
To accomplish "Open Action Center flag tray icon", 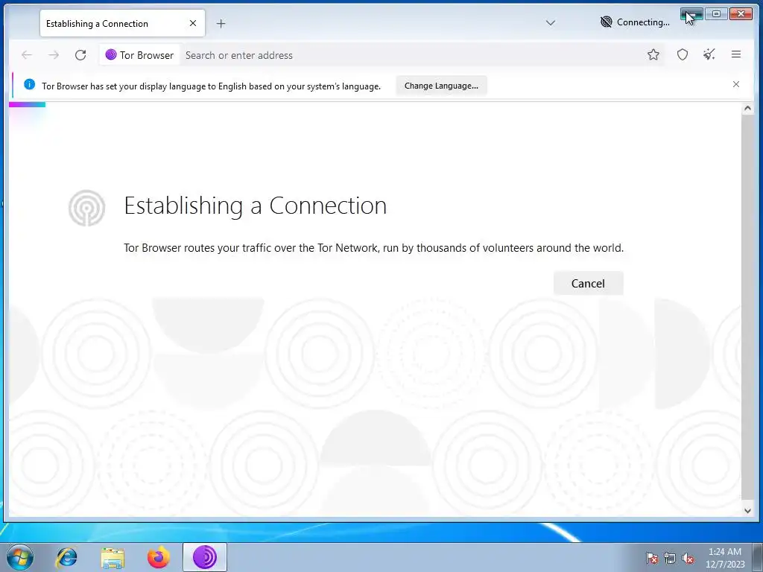I will 652,558.
